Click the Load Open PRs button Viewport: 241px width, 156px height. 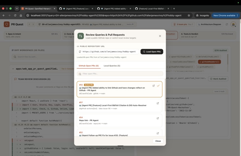coord(152,52)
